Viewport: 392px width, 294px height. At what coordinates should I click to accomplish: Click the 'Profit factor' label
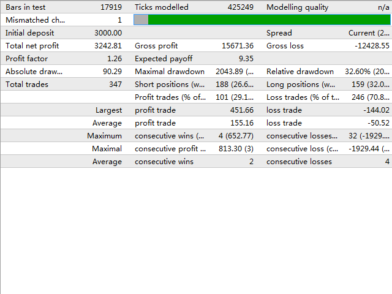click(x=27, y=59)
